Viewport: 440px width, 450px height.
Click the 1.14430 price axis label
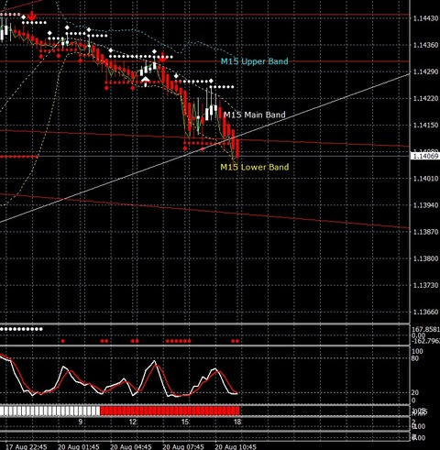425,18
